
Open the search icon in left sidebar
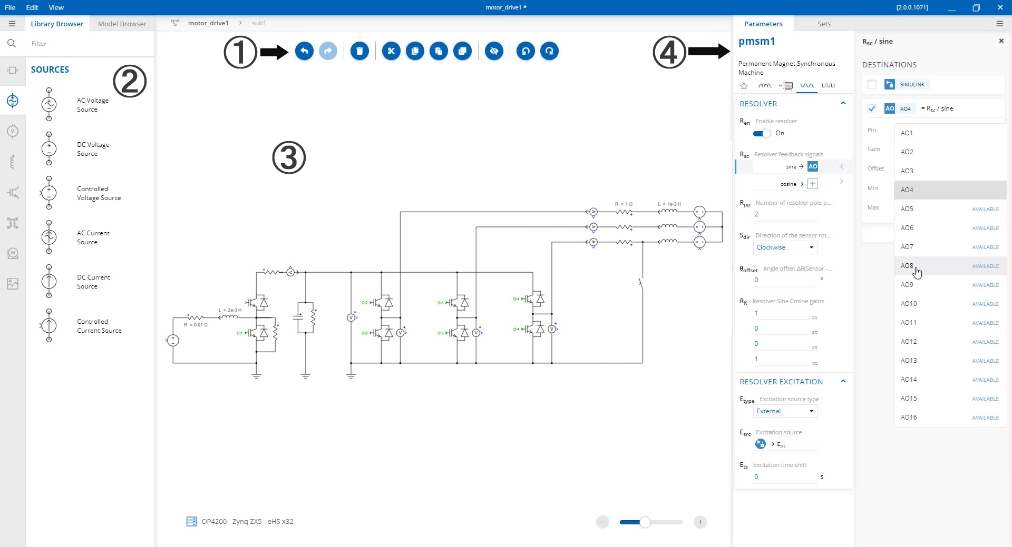(x=12, y=43)
